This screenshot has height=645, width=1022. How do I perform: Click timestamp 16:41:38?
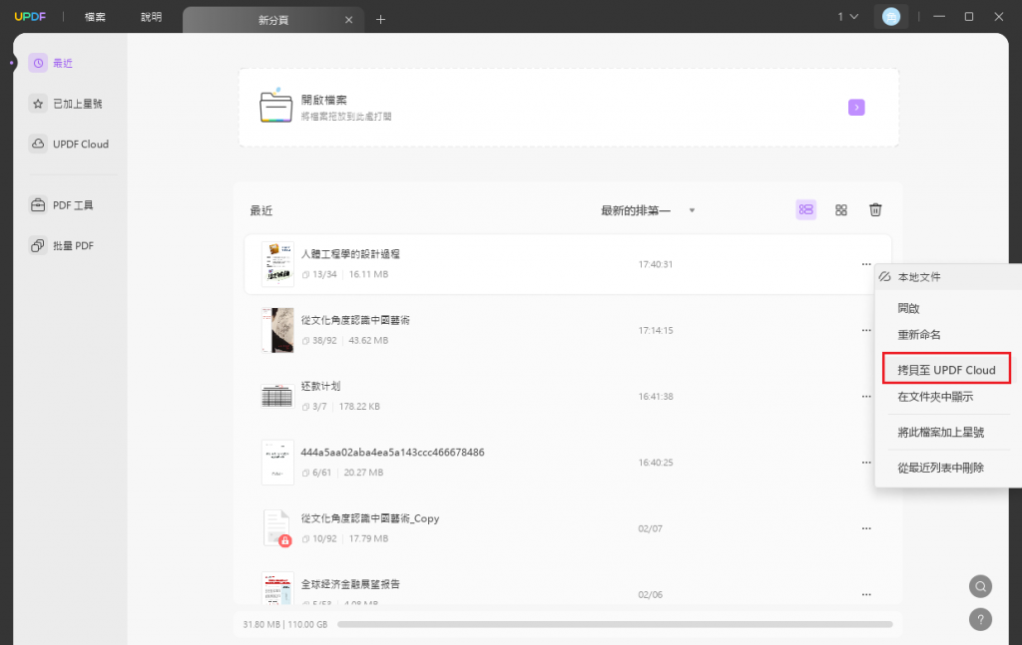point(655,397)
